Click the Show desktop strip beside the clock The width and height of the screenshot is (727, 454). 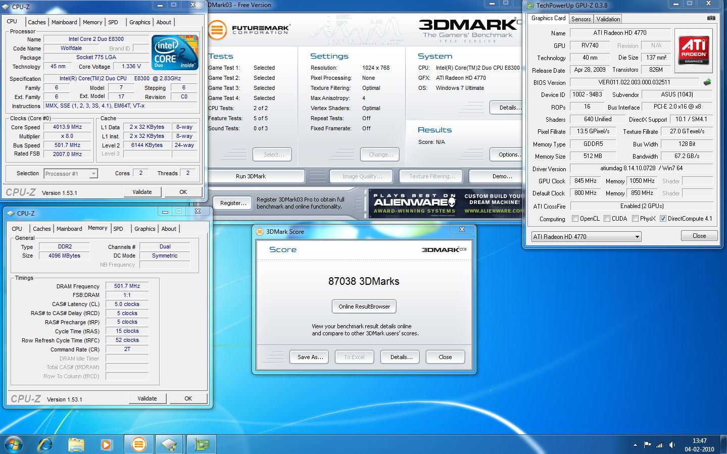[724, 444]
